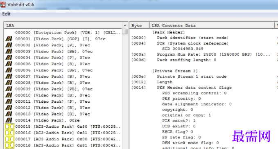Viewport: 278px width, 149px height.
Task: Click video pack icon for LBA 000003
Action: tap(9, 52)
